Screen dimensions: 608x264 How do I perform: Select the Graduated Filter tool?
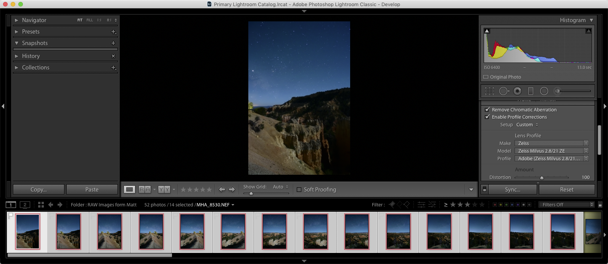pyautogui.click(x=531, y=91)
